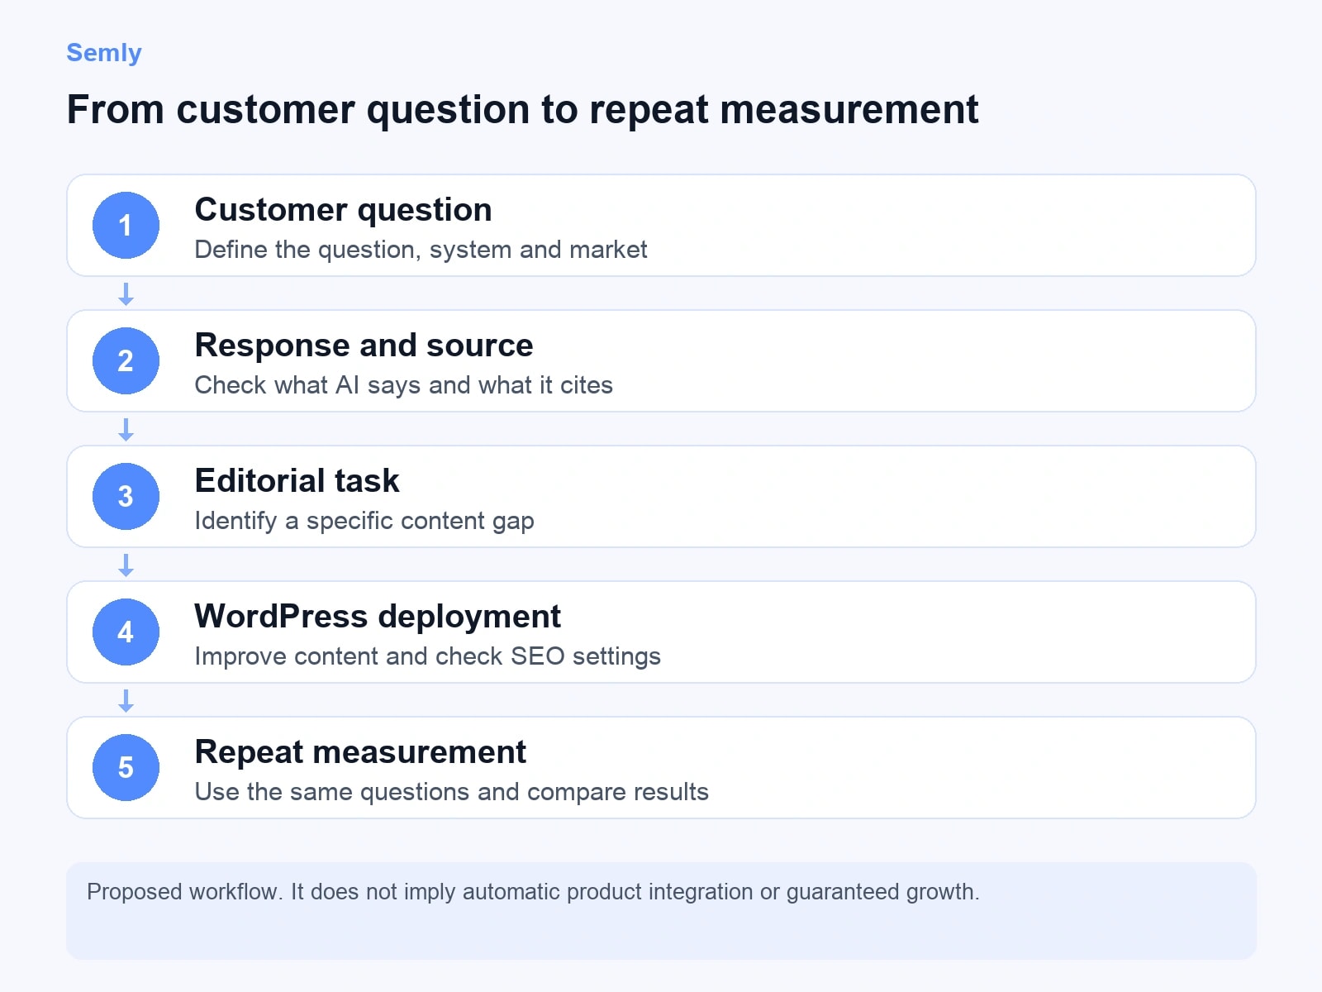Click 'Use the same questions and compare results'

451,792
